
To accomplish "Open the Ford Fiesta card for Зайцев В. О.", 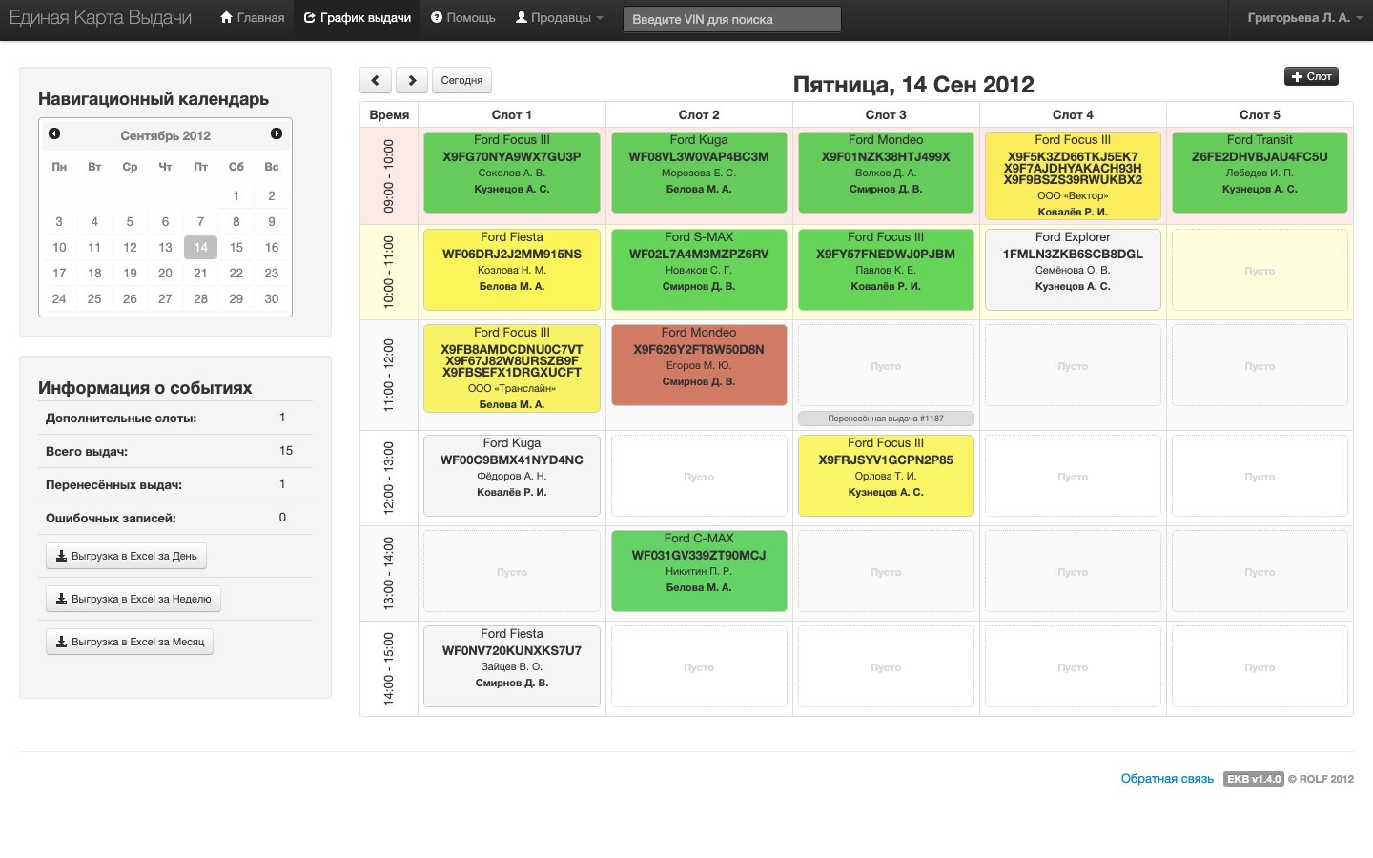I will (512, 666).
